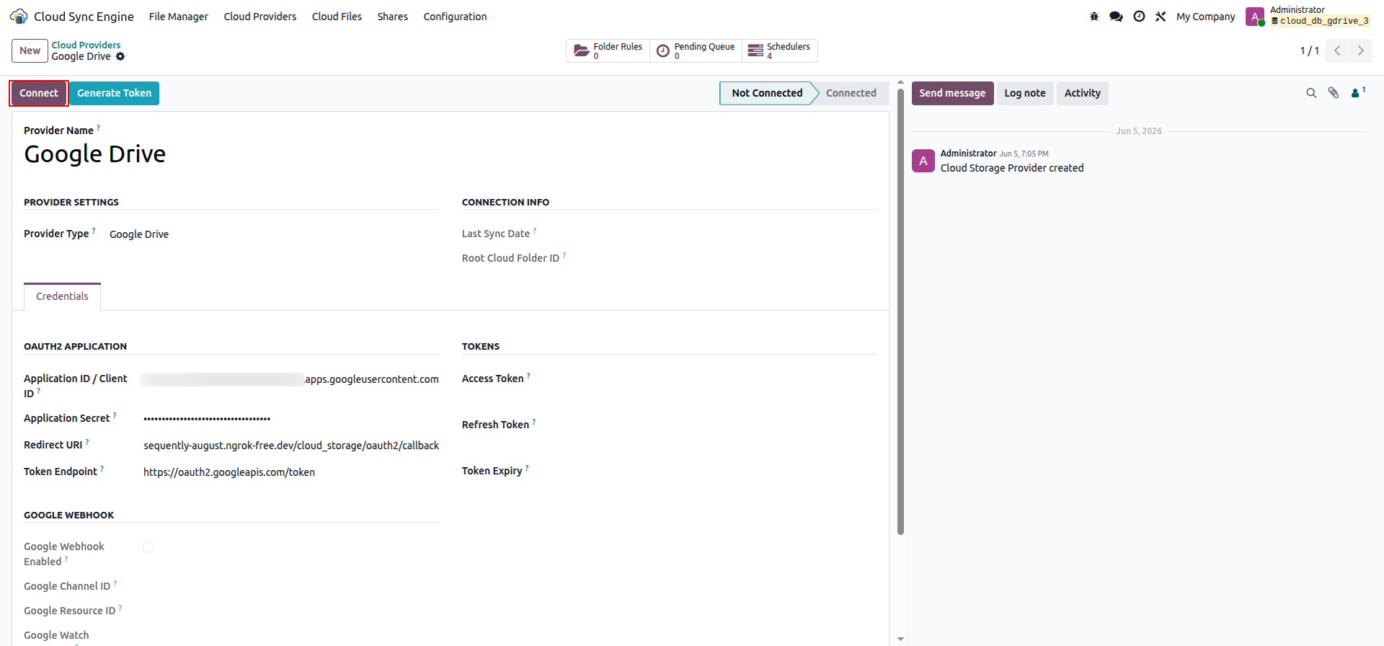Image resolution: width=1384 pixels, height=646 pixels.
Task: Click the Administrator avatar in the chatter message
Action: [x=923, y=161]
